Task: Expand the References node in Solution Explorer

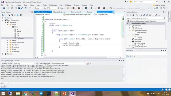Action: pyautogui.click(x=130, y=28)
